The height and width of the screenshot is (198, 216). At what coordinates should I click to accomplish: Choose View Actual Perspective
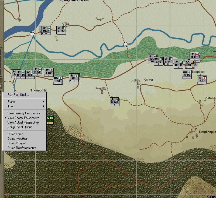24,122
